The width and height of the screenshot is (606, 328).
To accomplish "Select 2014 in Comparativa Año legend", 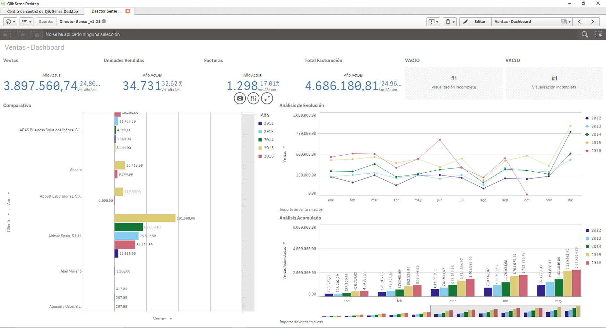I will pyautogui.click(x=266, y=140).
